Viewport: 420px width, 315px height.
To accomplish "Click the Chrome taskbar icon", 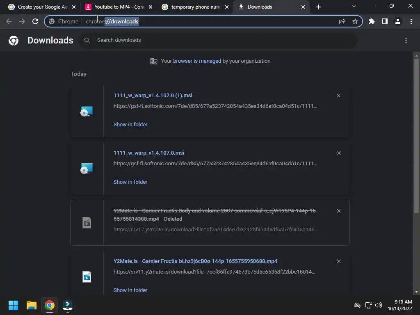I will (50, 305).
